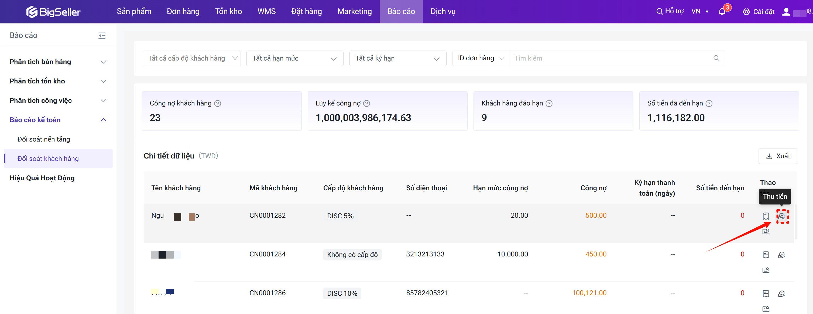Click the collect payment icon for CN0001282

(781, 216)
